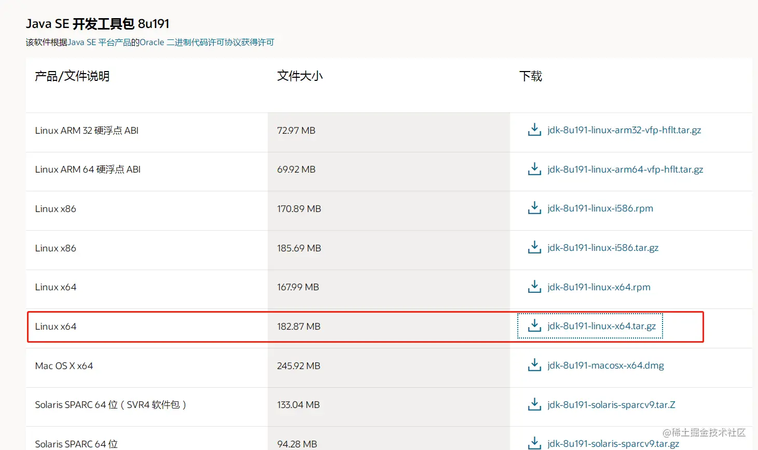Select Linux x86 cell in 170.89 MB row
This screenshot has width=758, height=450.
tap(56, 209)
